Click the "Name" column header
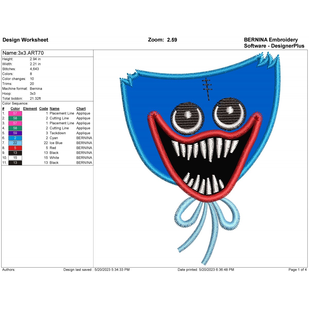This screenshot has width=309, height=309. tap(55, 109)
